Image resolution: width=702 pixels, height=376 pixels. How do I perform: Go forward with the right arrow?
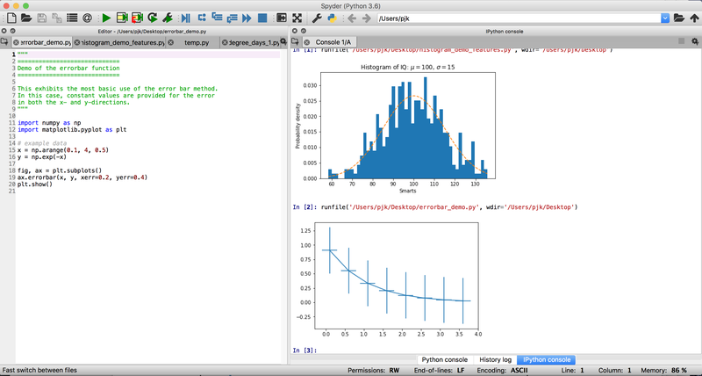click(x=367, y=18)
